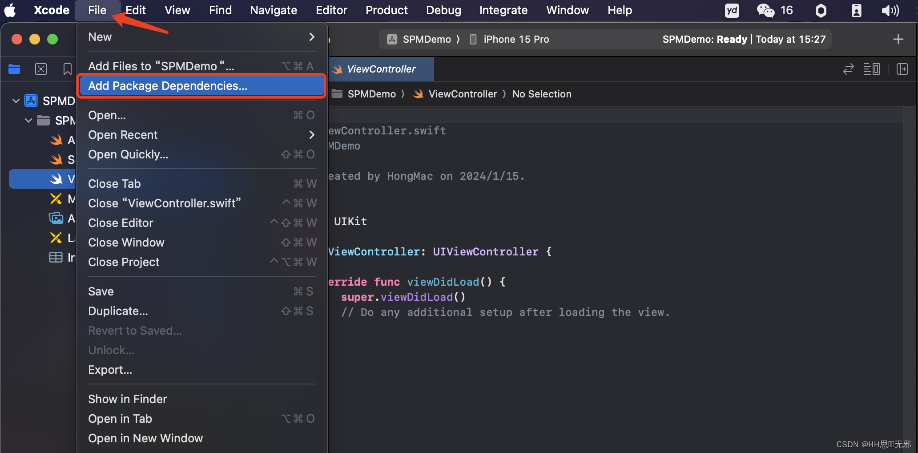The height and width of the screenshot is (453, 918).
Task: Open the Help menu
Action: pyautogui.click(x=620, y=10)
